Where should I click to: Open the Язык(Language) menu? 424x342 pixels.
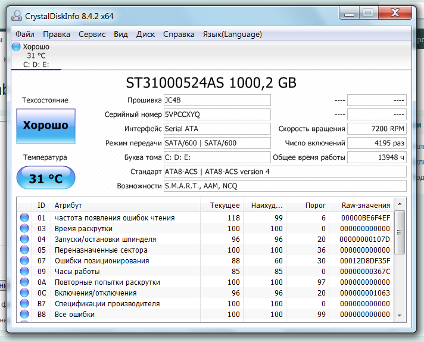tap(232, 34)
